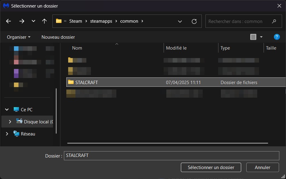Navigate to steamapps breadcrumb
Image resolution: width=286 pixels, height=179 pixels.
pyautogui.click(x=101, y=21)
